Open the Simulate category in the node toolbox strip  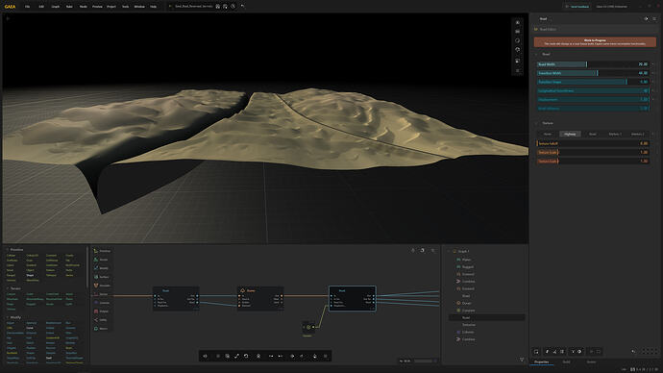click(102, 286)
